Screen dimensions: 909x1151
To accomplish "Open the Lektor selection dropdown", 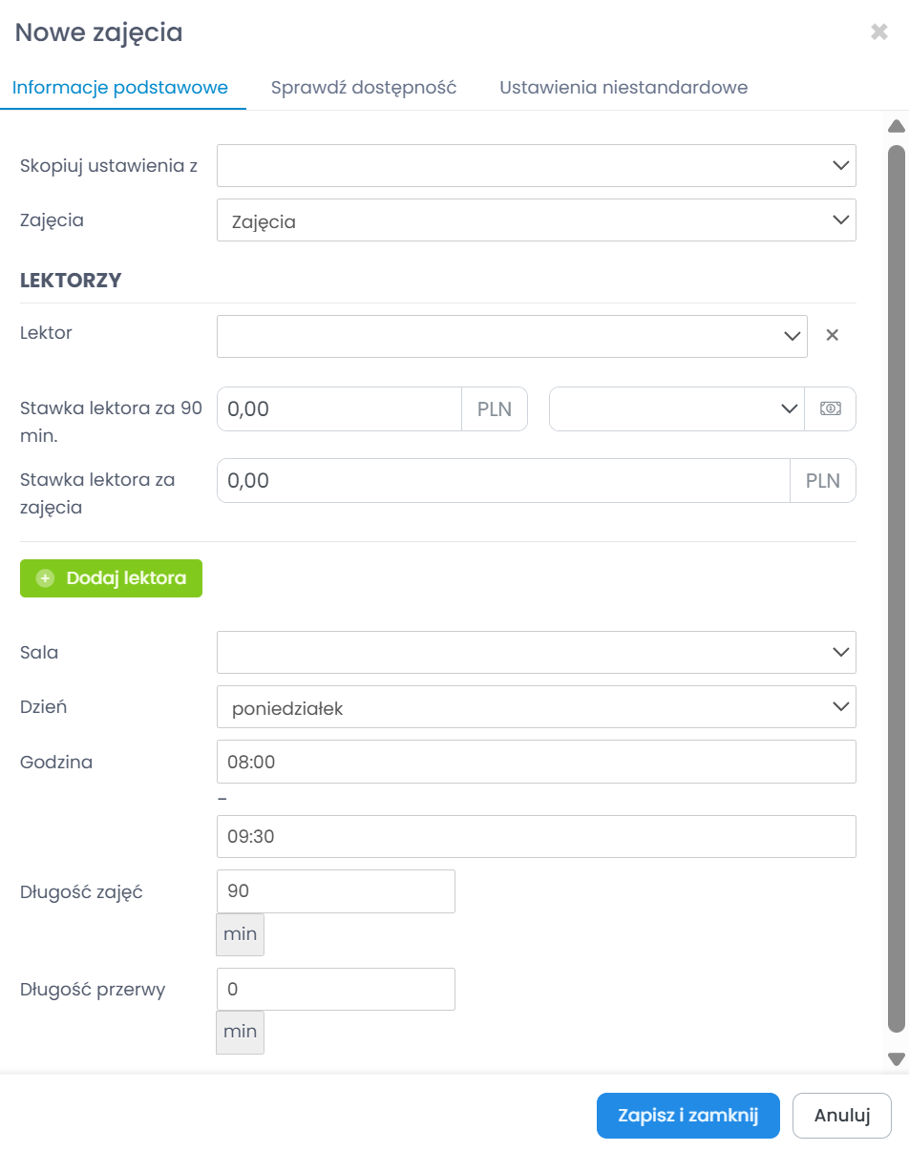I will pos(512,336).
